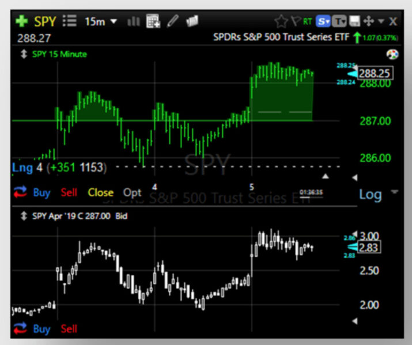Select the Opt trading option

[132, 192]
